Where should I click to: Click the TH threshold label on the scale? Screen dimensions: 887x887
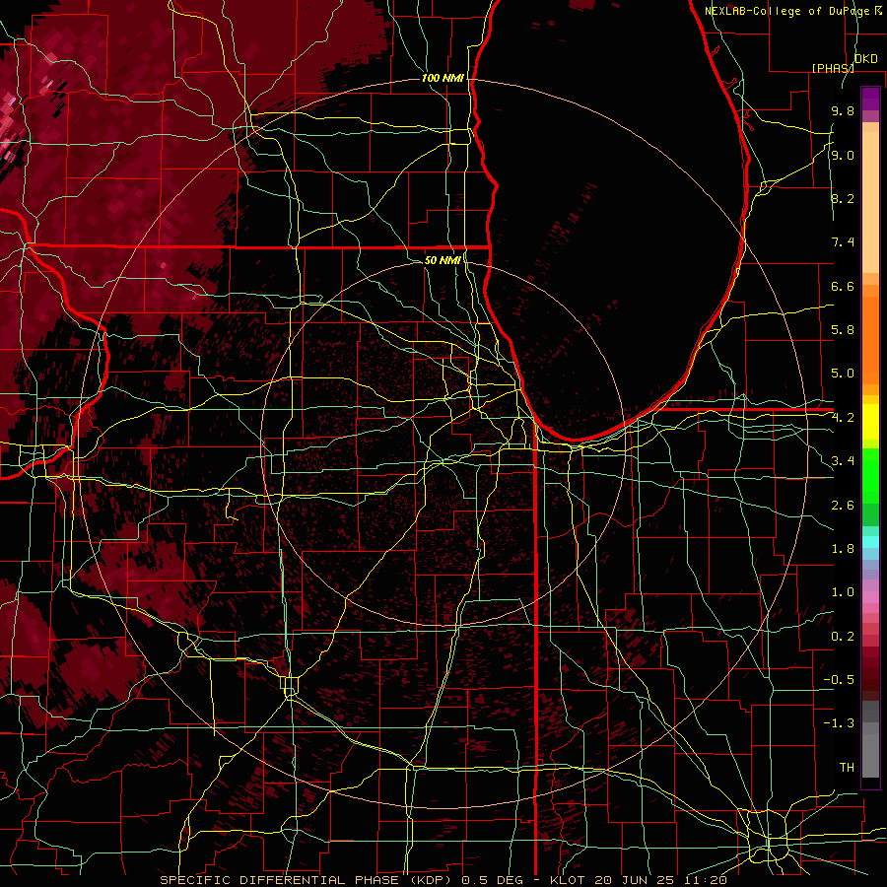[x=847, y=768]
